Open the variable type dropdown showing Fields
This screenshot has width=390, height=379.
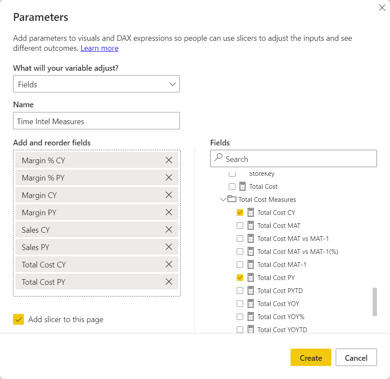pyautogui.click(x=96, y=84)
